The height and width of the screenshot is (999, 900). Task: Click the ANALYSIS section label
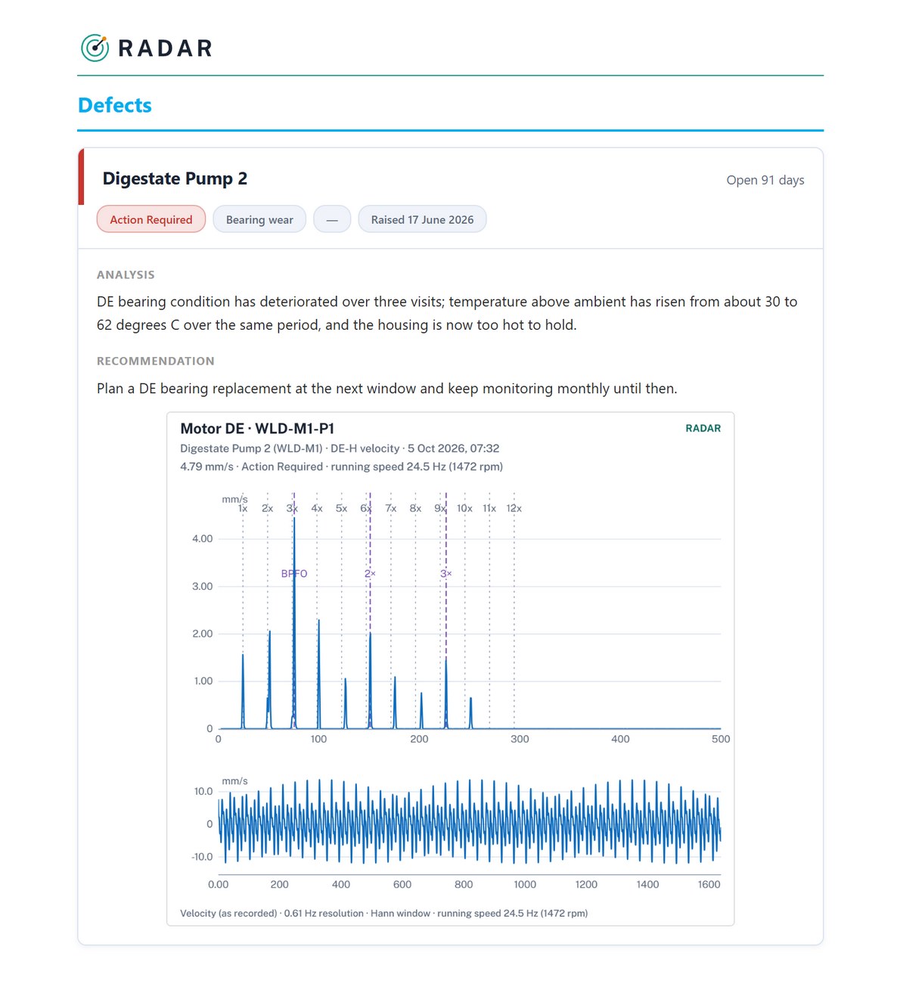[126, 275]
